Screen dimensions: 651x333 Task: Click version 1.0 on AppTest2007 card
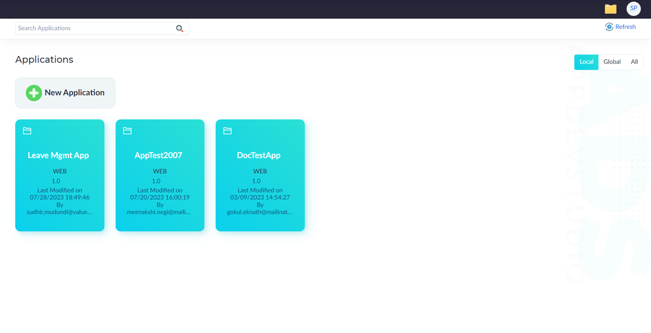[156, 181]
